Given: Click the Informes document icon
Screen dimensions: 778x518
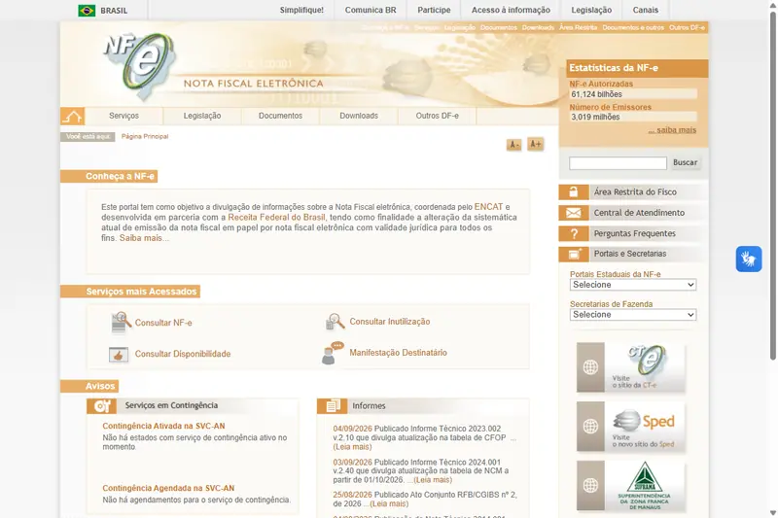Looking at the screenshot, I should (332, 406).
